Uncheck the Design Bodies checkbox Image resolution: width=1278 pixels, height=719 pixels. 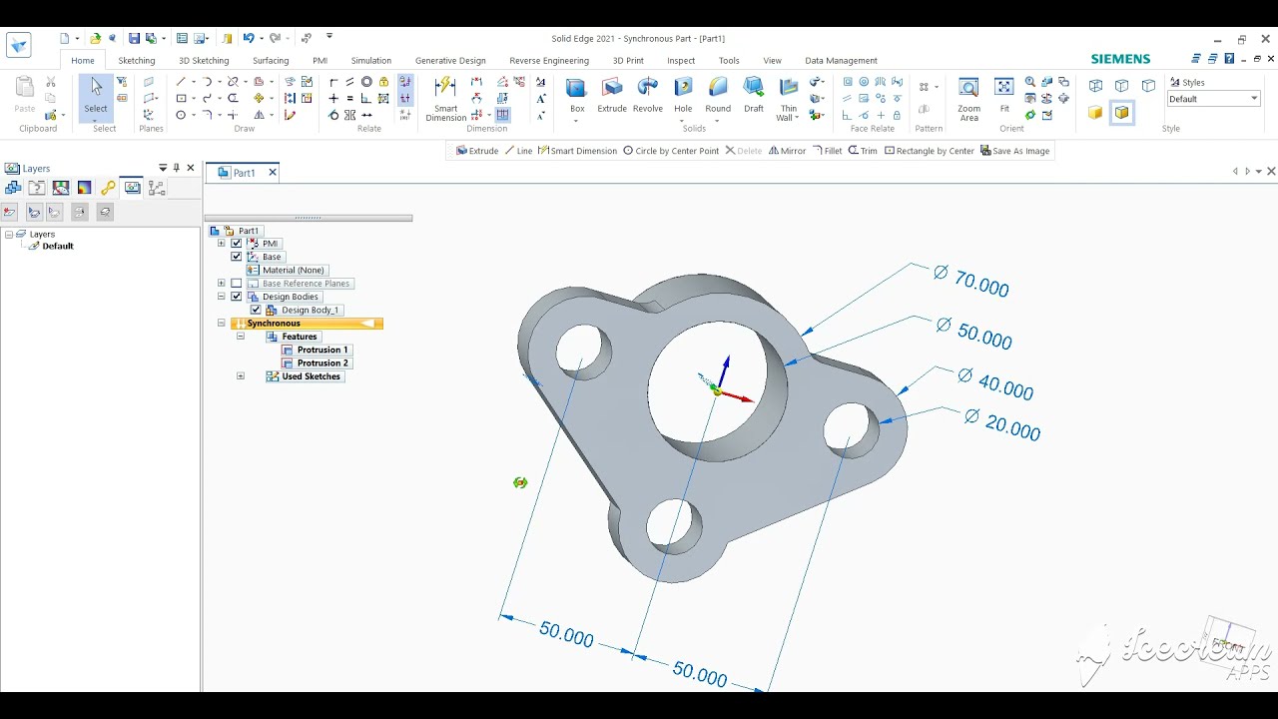(x=237, y=297)
